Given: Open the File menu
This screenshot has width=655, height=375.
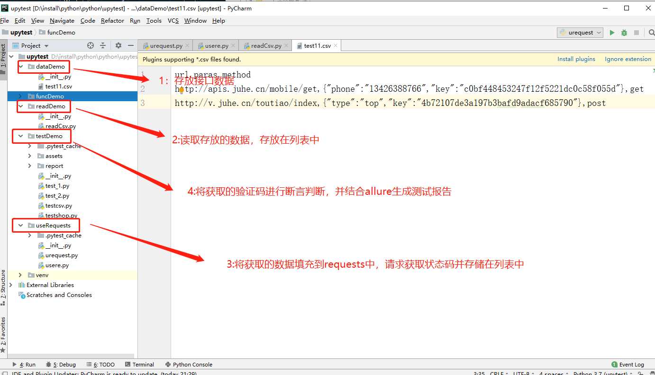Looking at the screenshot, I should pos(5,20).
